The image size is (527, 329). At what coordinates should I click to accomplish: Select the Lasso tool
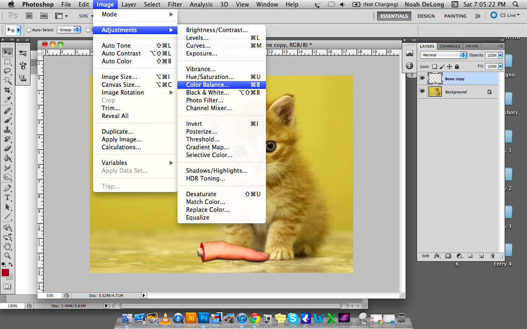pos(7,71)
